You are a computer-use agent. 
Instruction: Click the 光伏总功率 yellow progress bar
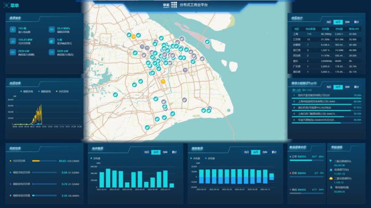pos(37,161)
